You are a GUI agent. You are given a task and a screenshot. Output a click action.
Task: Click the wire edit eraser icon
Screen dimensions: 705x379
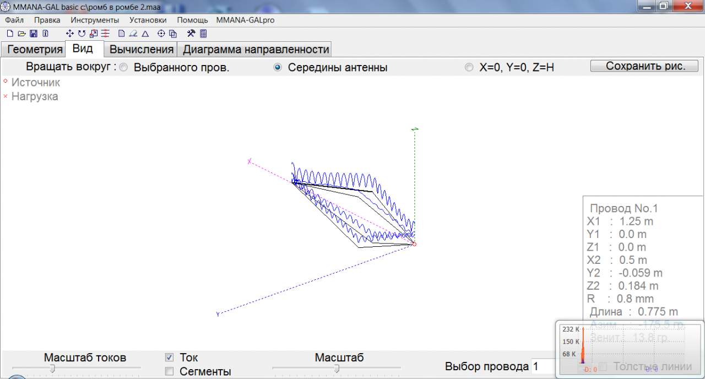[x=133, y=34]
